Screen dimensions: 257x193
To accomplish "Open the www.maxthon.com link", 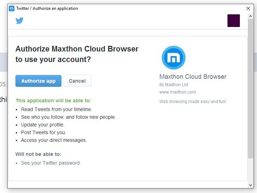I will click(178, 92).
